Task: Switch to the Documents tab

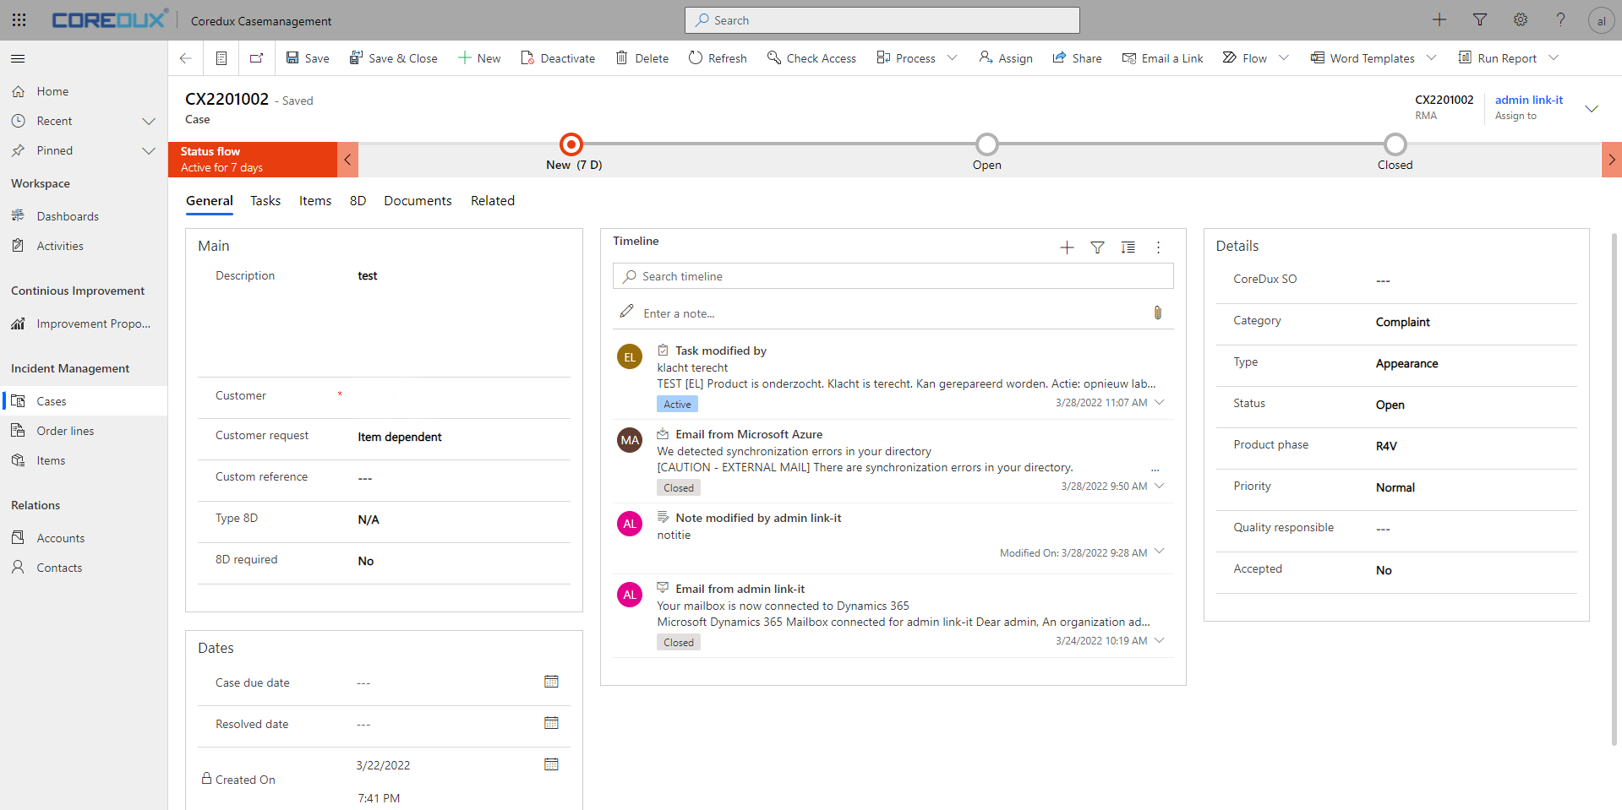Action: [418, 201]
